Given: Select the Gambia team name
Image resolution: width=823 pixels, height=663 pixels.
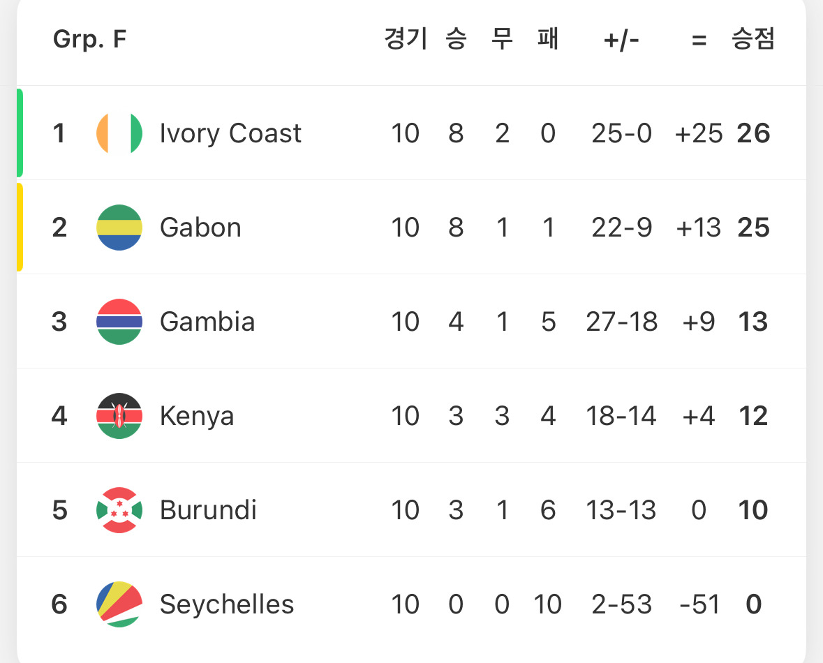Looking at the screenshot, I should [x=207, y=322].
